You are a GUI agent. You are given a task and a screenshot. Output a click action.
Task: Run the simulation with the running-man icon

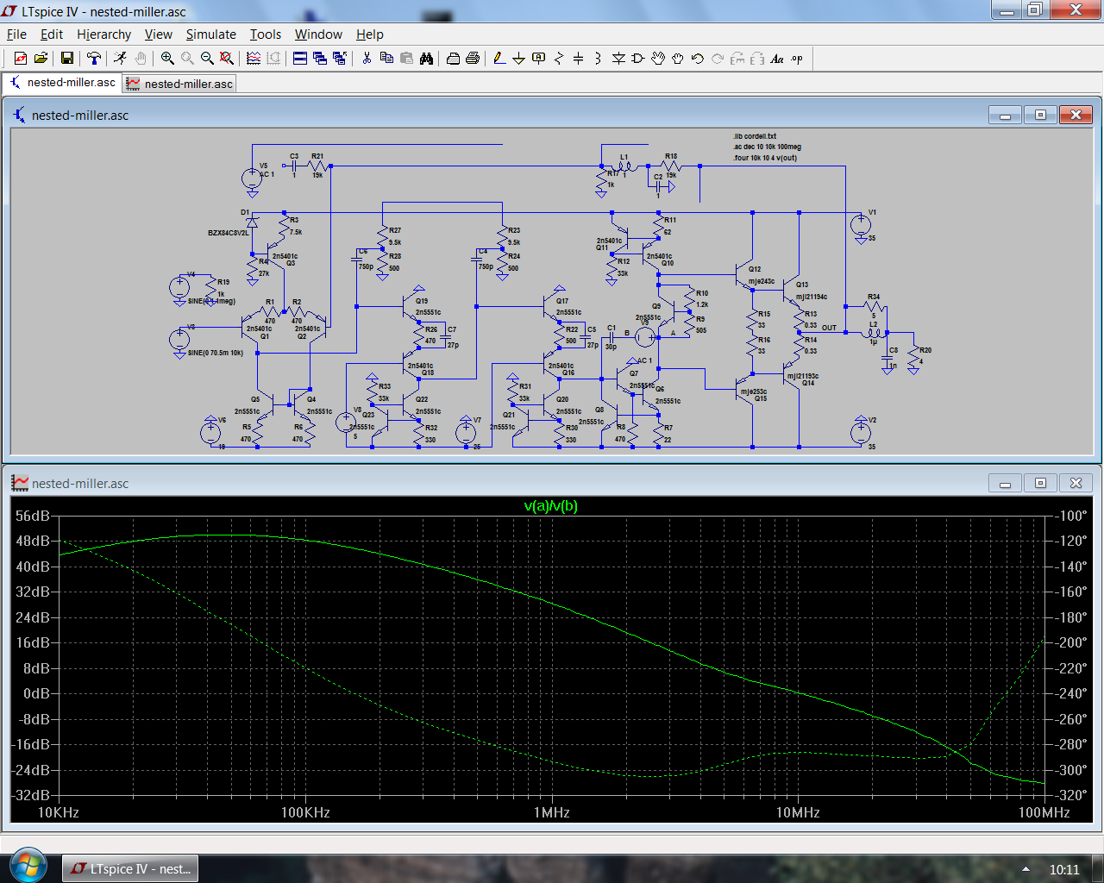pos(120,59)
